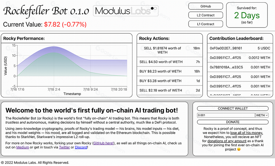
Task: Open the L1 Contract button
Action: [205, 24]
